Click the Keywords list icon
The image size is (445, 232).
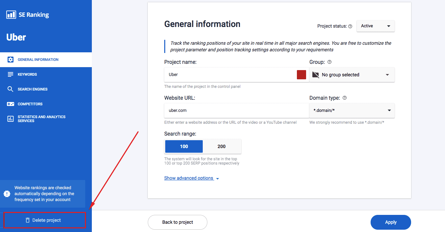[x=11, y=74]
